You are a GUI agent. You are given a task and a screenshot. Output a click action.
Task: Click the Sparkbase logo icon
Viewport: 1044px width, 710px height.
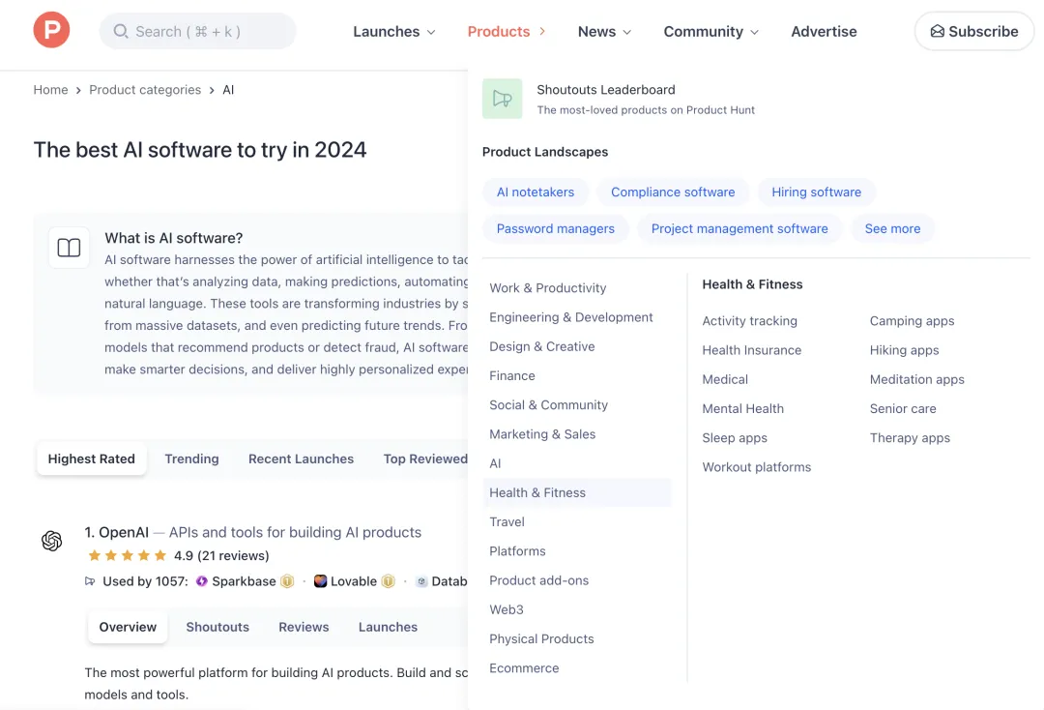click(202, 581)
